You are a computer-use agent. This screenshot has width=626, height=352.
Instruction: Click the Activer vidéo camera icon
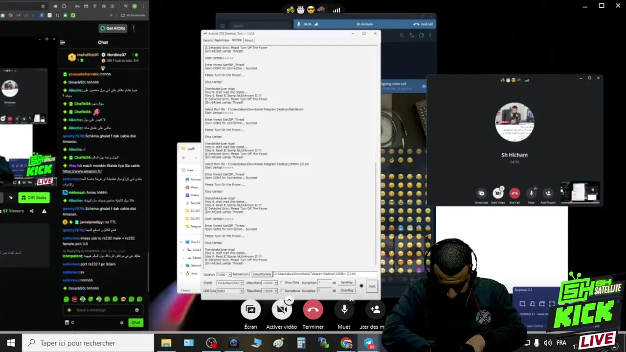click(x=282, y=309)
